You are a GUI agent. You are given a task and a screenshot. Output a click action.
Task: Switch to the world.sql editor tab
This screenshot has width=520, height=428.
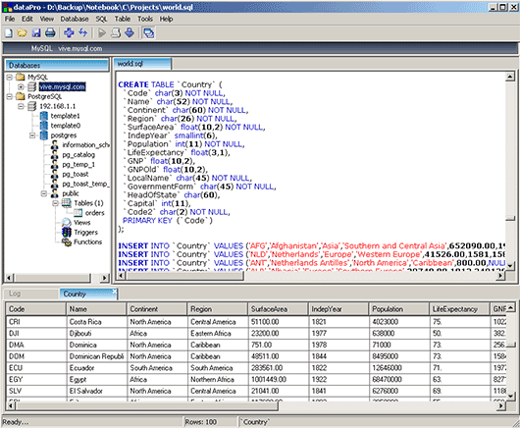click(142, 64)
